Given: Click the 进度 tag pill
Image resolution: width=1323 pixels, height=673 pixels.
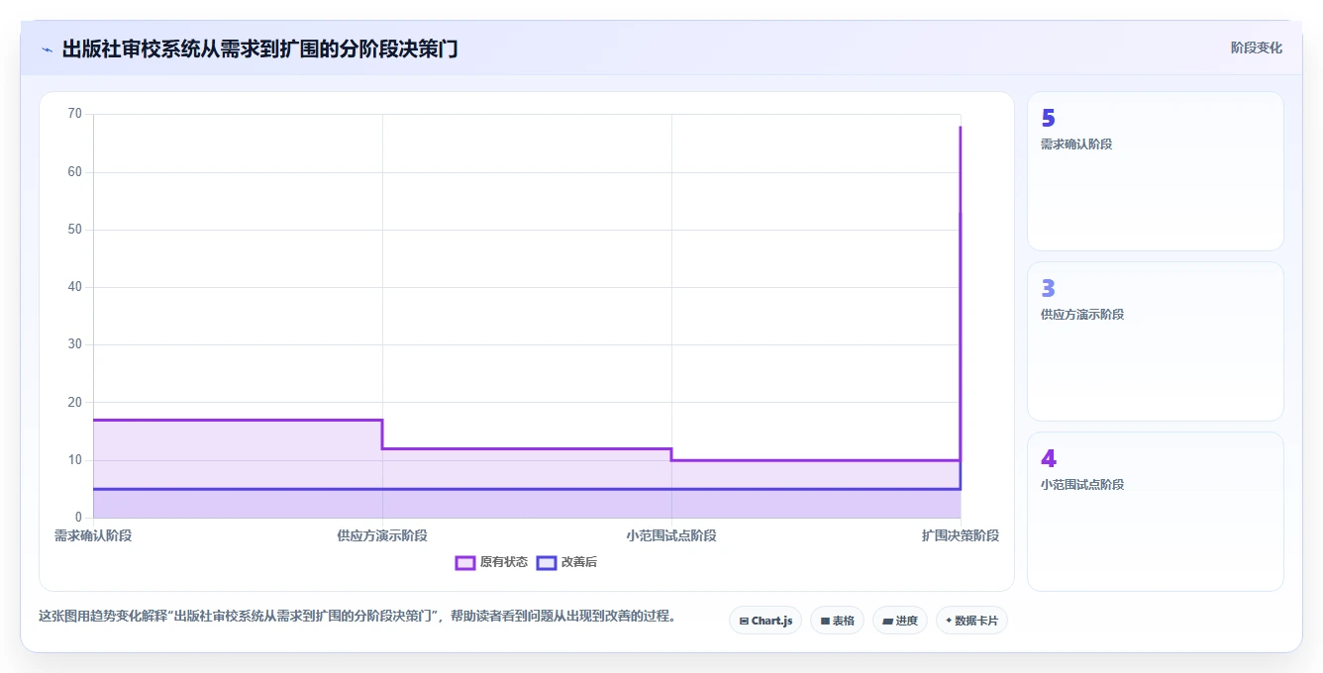Looking at the screenshot, I should coord(900,621).
